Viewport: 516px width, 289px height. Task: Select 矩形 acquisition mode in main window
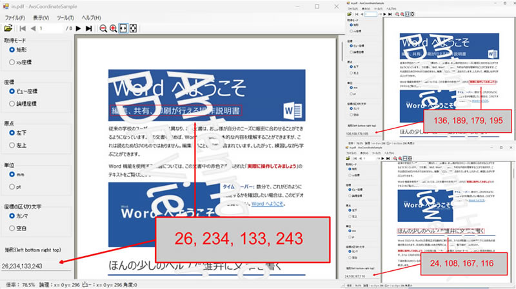pos(18,50)
